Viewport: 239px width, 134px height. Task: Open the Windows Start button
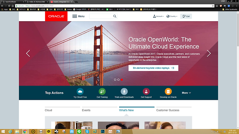(x=3, y=131)
